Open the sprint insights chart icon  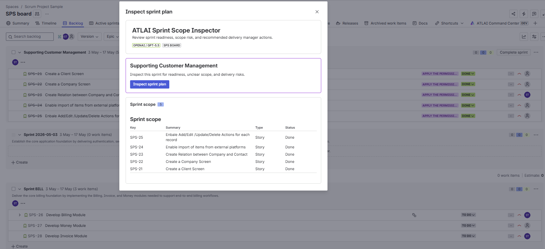coord(524,37)
